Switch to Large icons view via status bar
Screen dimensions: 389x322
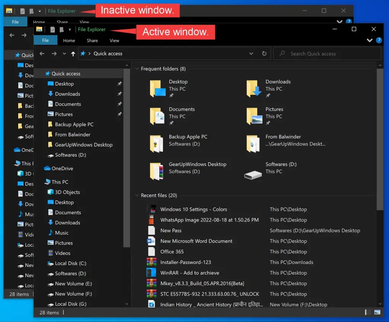click(x=377, y=313)
